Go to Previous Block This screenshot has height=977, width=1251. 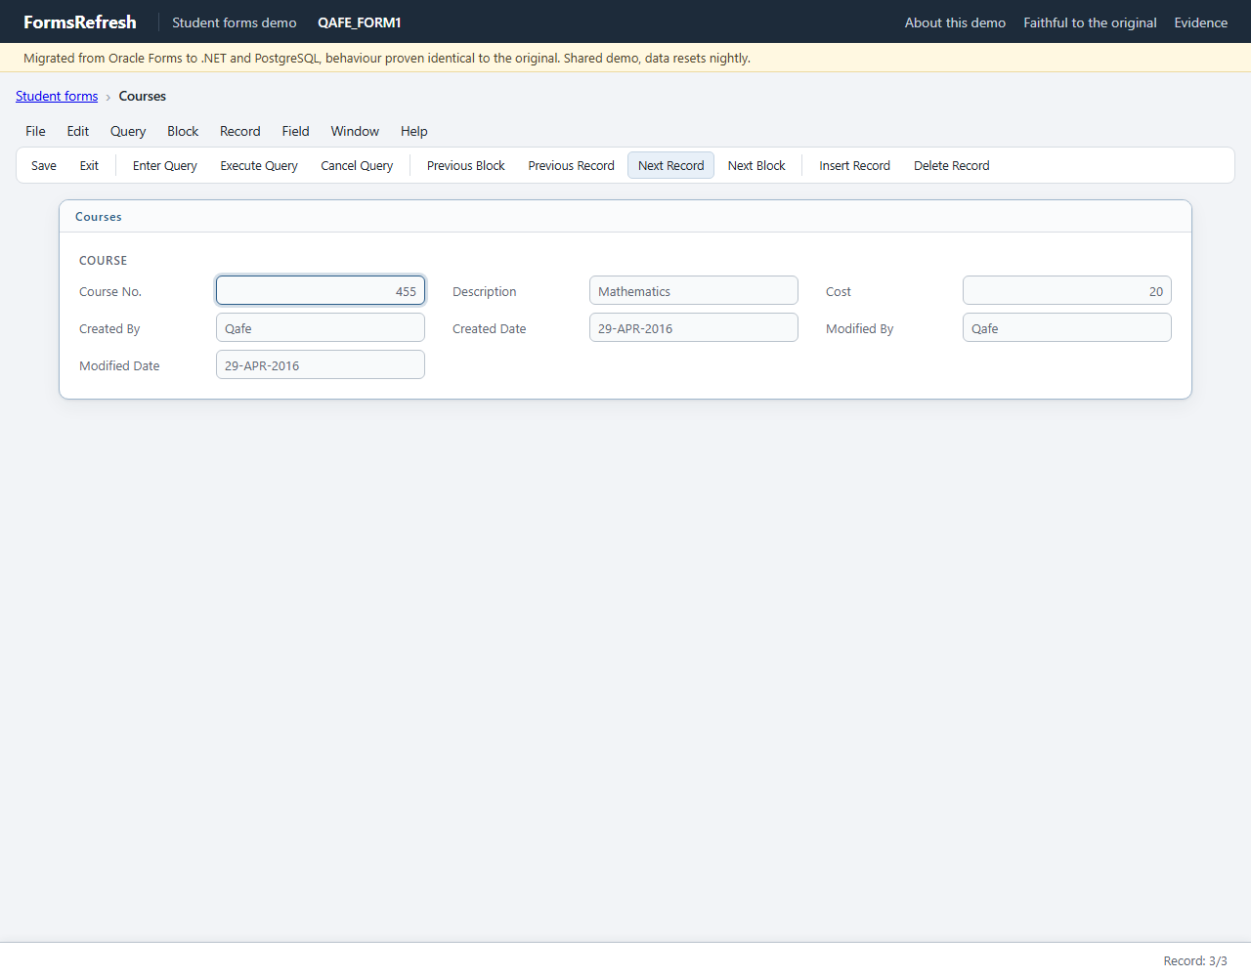[466, 165]
